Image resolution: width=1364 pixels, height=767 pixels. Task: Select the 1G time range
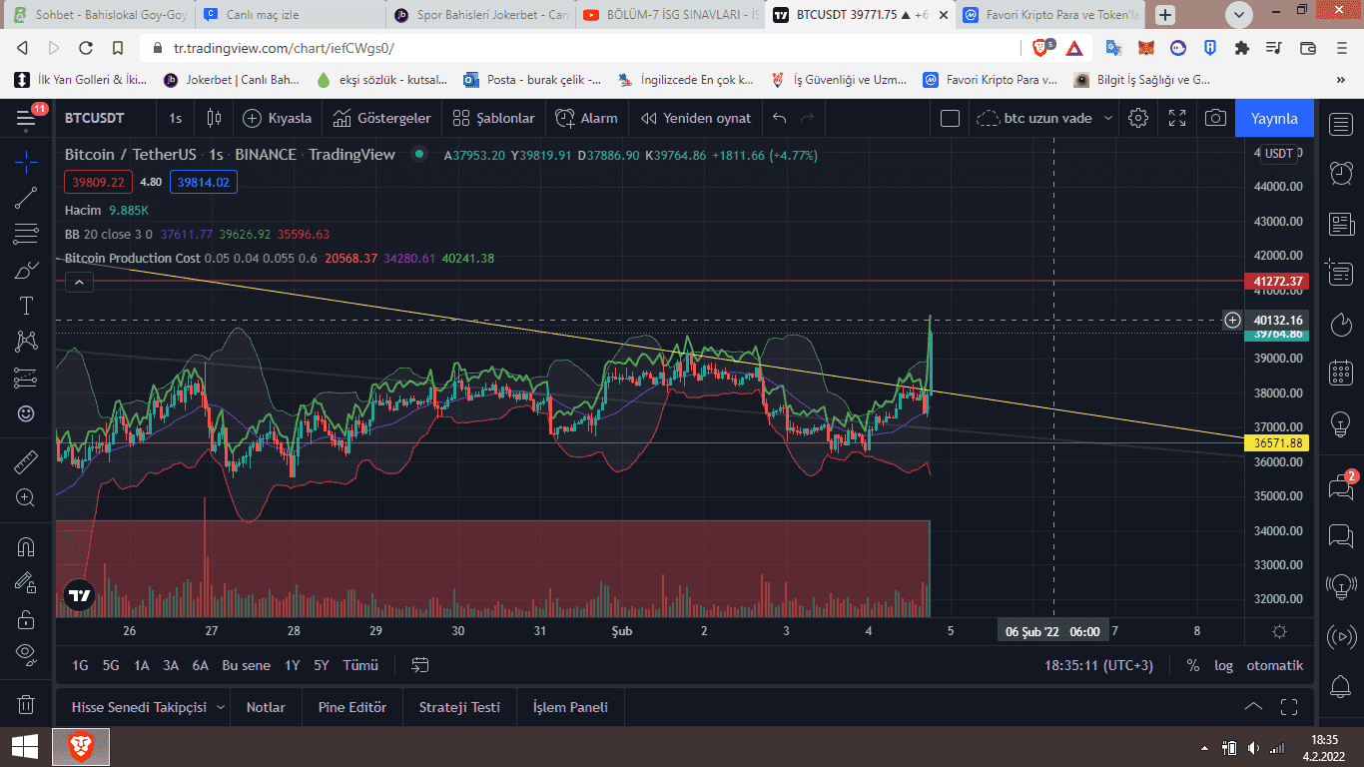[x=80, y=665]
